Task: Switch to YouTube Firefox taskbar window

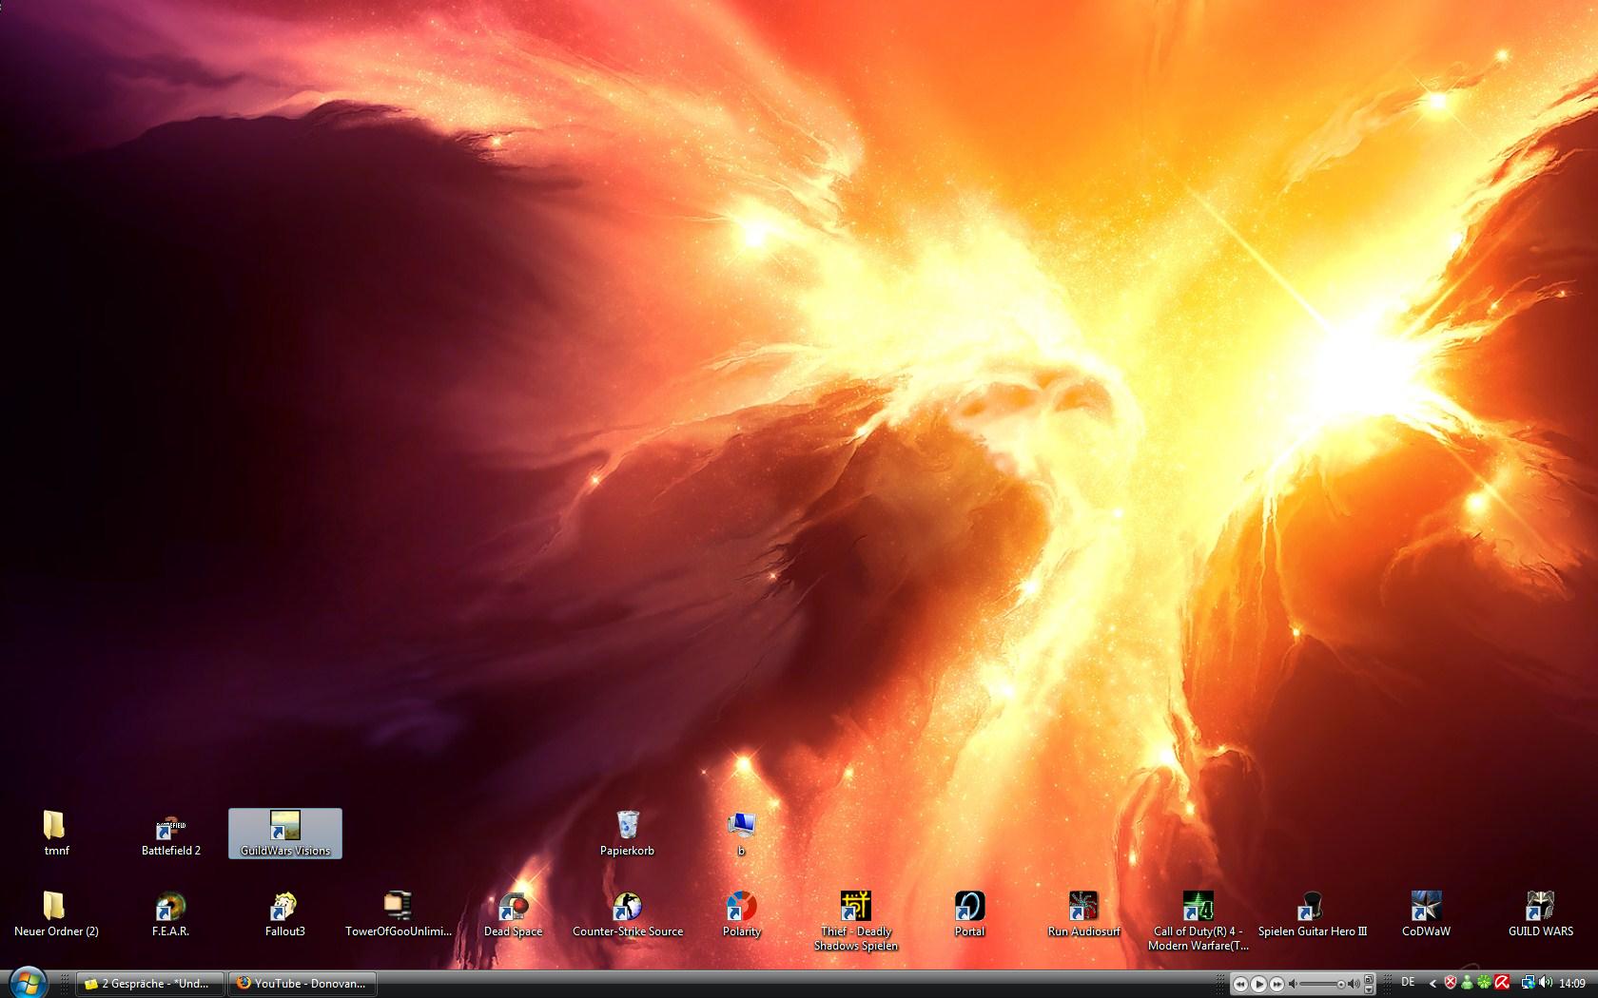Action: pyautogui.click(x=302, y=984)
